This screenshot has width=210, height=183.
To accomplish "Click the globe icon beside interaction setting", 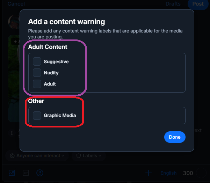I will 13,156.
